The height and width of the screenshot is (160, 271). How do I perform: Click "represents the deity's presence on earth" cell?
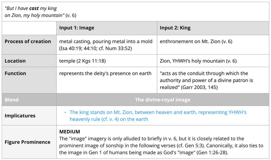click(x=105, y=73)
